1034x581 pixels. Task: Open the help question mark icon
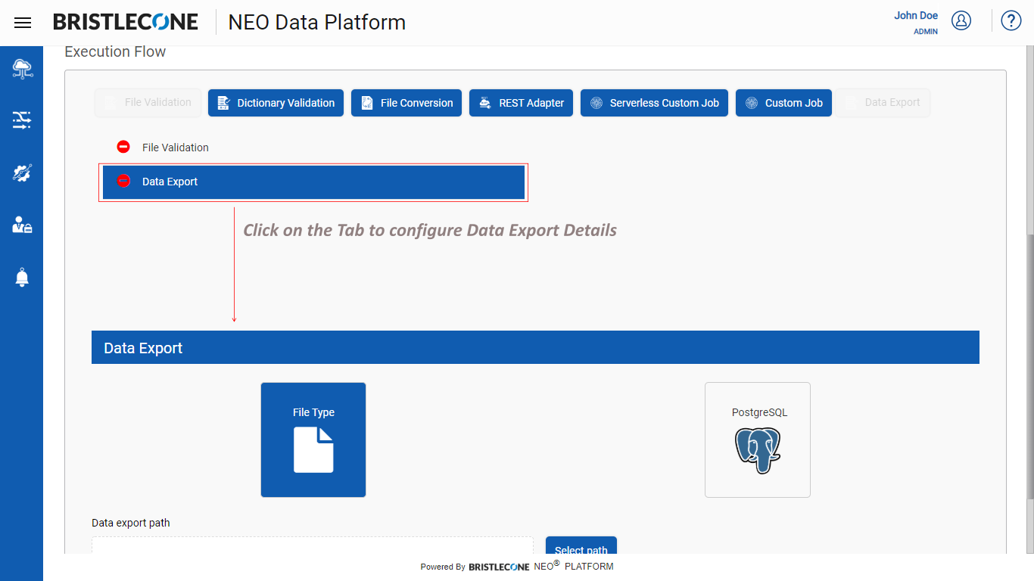[x=1011, y=20]
